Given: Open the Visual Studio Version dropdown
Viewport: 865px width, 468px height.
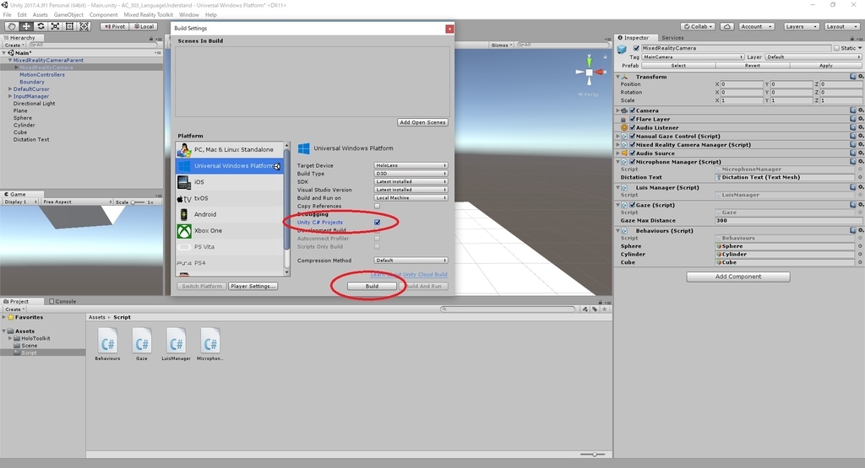Looking at the screenshot, I should [411, 190].
